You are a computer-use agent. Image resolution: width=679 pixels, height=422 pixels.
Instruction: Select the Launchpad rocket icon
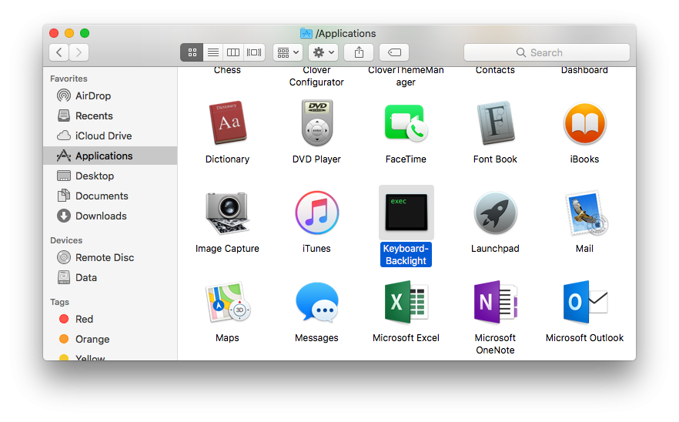496,213
